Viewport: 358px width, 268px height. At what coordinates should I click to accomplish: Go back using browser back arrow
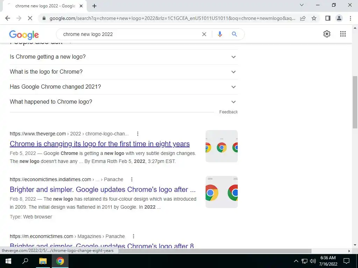pos(8,18)
